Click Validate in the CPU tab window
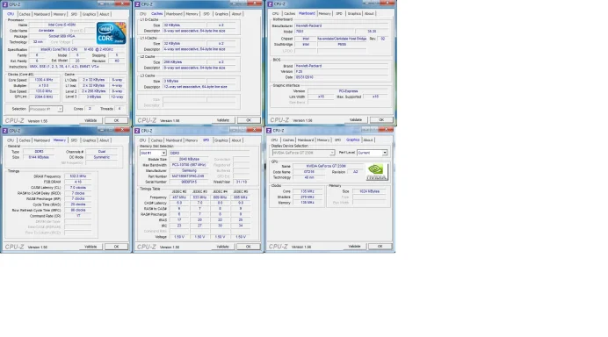The height and width of the screenshot is (337, 608). click(x=90, y=120)
